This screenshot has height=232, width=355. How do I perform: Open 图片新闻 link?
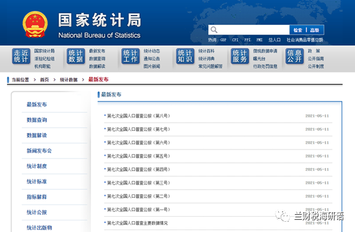[x=152, y=66]
